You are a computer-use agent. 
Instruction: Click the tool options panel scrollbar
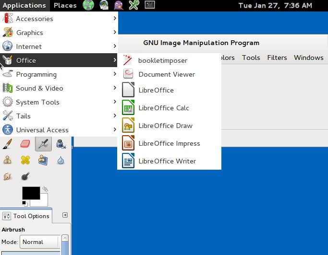pos(65,245)
